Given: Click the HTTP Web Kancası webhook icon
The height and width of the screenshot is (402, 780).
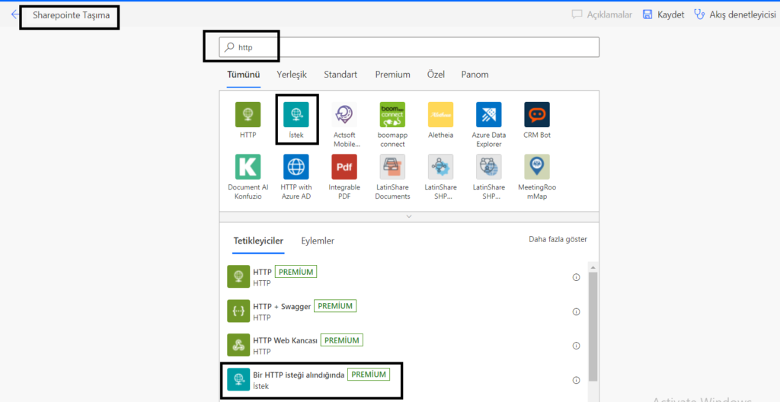Looking at the screenshot, I should click(x=238, y=346).
